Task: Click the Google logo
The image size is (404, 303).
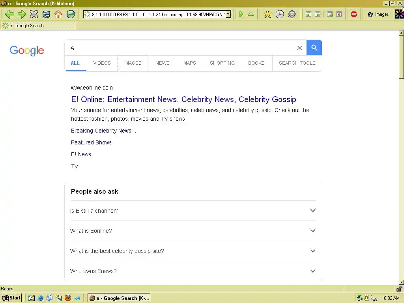Action: 27,50
